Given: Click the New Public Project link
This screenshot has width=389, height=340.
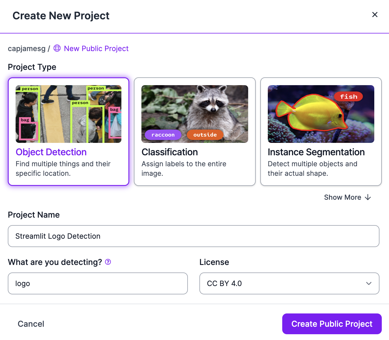Looking at the screenshot, I should point(96,48).
